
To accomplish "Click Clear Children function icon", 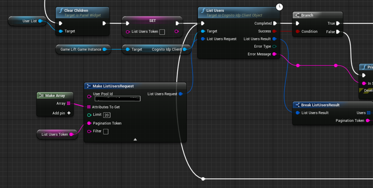I will tap(61, 10).
